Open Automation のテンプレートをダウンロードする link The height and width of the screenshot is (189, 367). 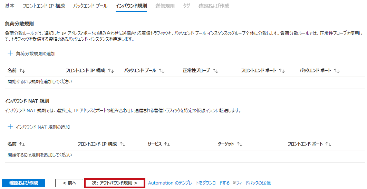coord(189,183)
